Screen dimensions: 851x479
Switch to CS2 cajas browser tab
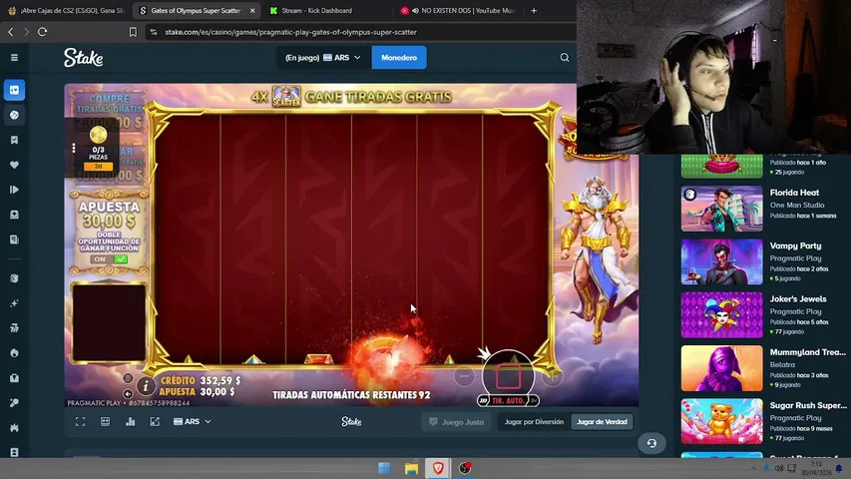[x=66, y=10]
